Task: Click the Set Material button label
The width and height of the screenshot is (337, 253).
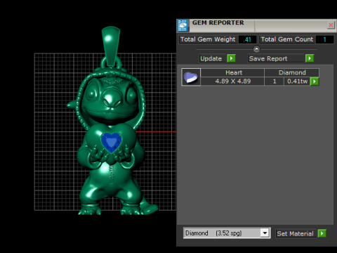Action: (x=295, y=233)
